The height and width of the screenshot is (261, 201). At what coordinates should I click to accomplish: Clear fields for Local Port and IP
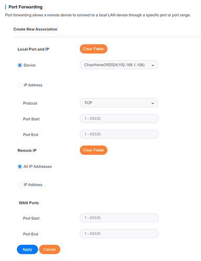coord(93,49)
